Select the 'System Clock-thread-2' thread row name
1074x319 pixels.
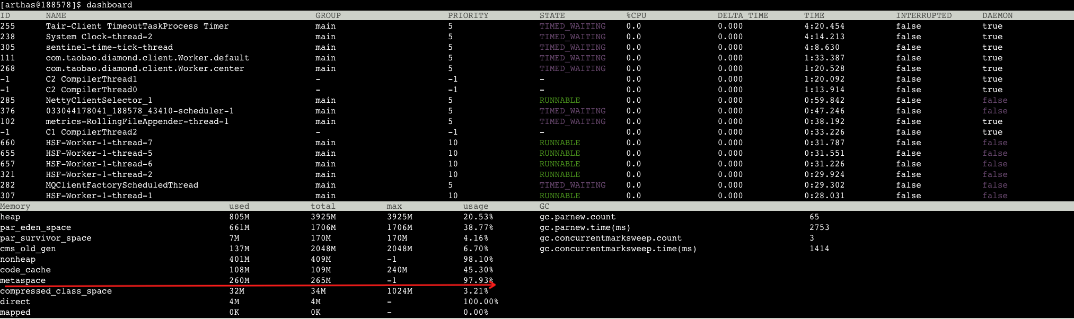pos(99,37)
